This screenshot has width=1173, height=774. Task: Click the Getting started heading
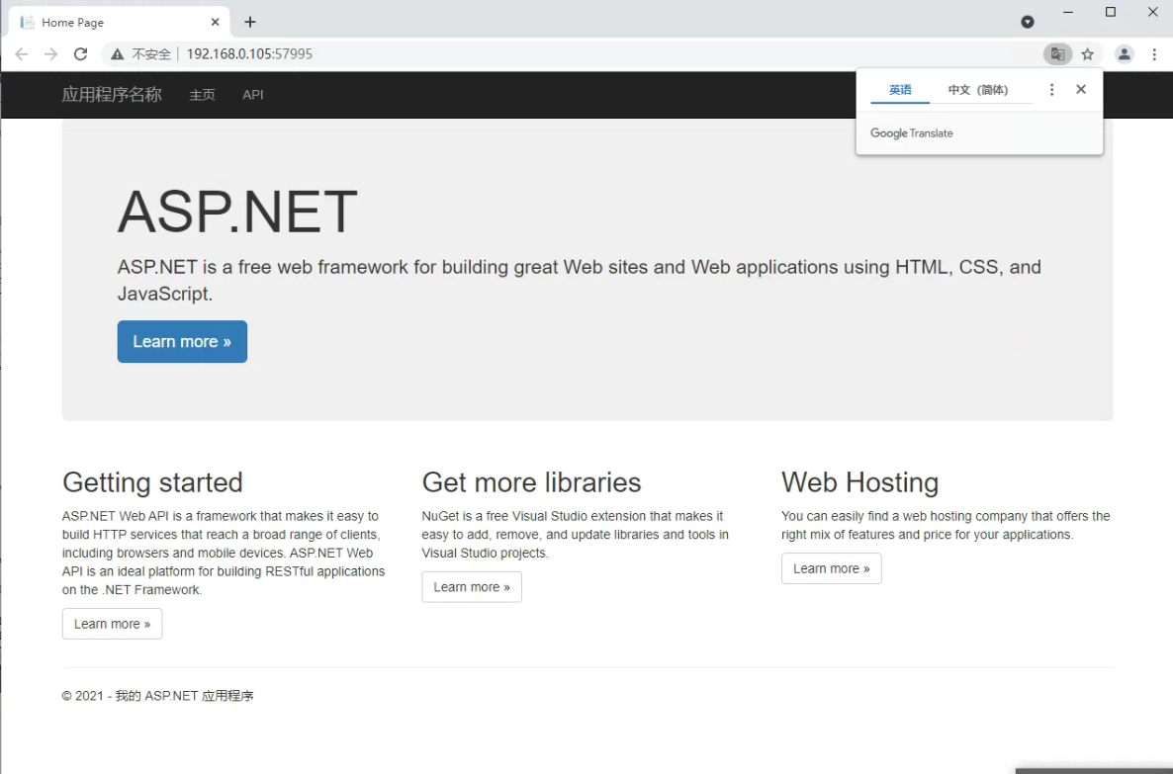click(152, 483)
